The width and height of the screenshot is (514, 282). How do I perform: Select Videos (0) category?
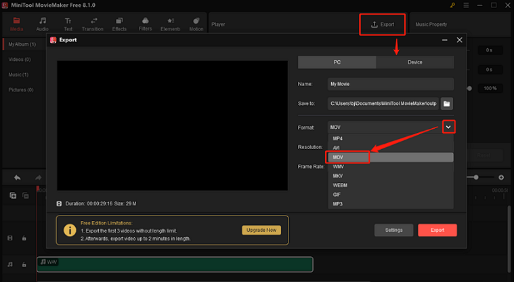pos(20,60)
